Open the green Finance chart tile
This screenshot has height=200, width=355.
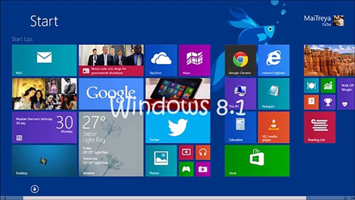point(328,86)
